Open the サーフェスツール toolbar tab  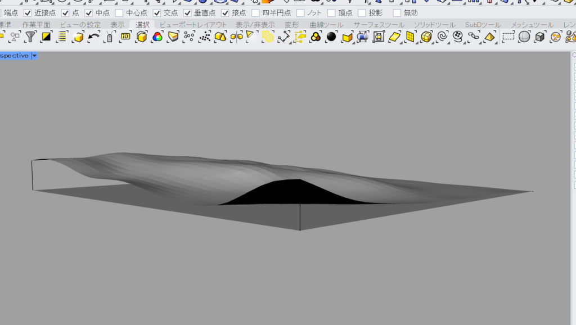point(379,25)
